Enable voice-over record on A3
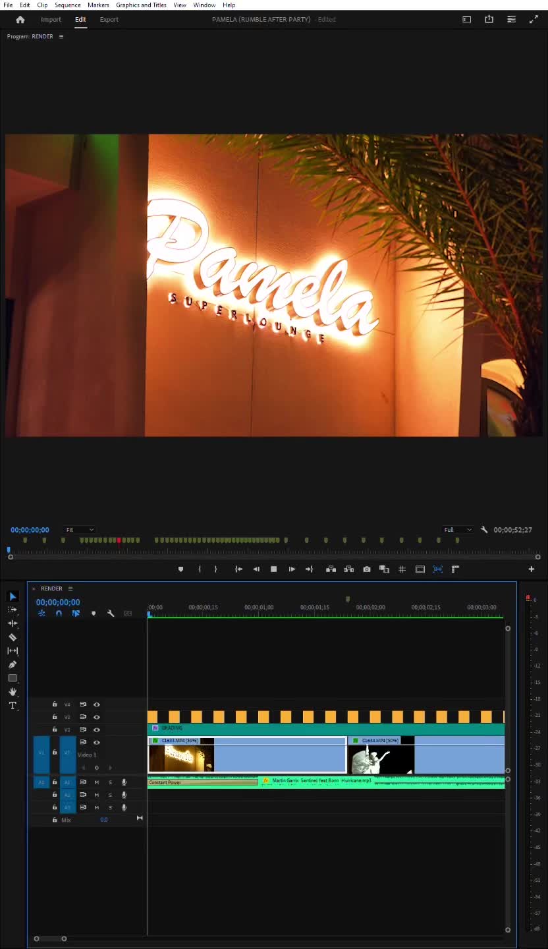Viewport: 548px width, 949px height. pyautogui.click(x=124, y=807)
